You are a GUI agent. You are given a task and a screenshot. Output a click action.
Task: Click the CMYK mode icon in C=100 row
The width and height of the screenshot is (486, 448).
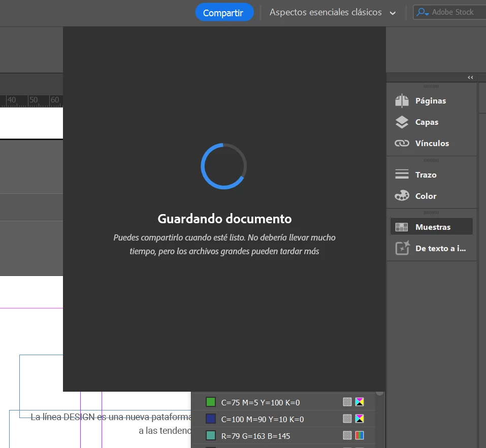[x=360, y=419]
